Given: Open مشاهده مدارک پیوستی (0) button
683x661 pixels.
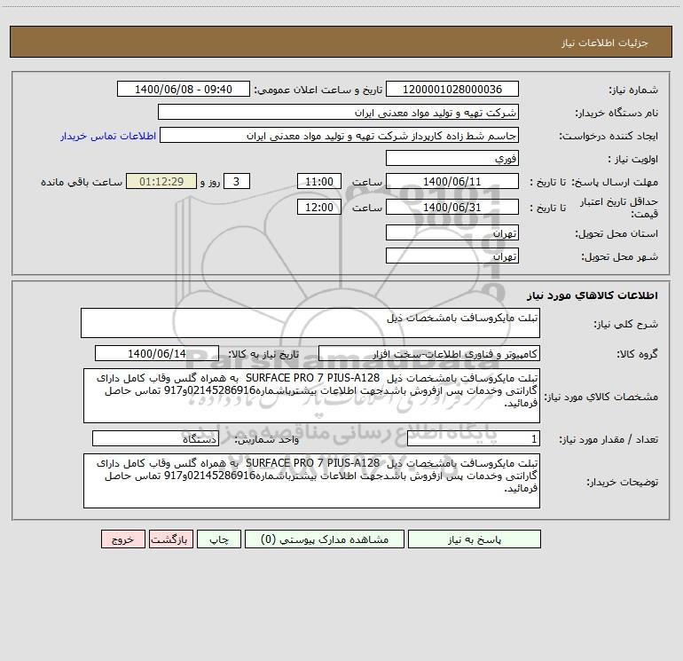Looking at the screenshot, I should tap(325, 539).
